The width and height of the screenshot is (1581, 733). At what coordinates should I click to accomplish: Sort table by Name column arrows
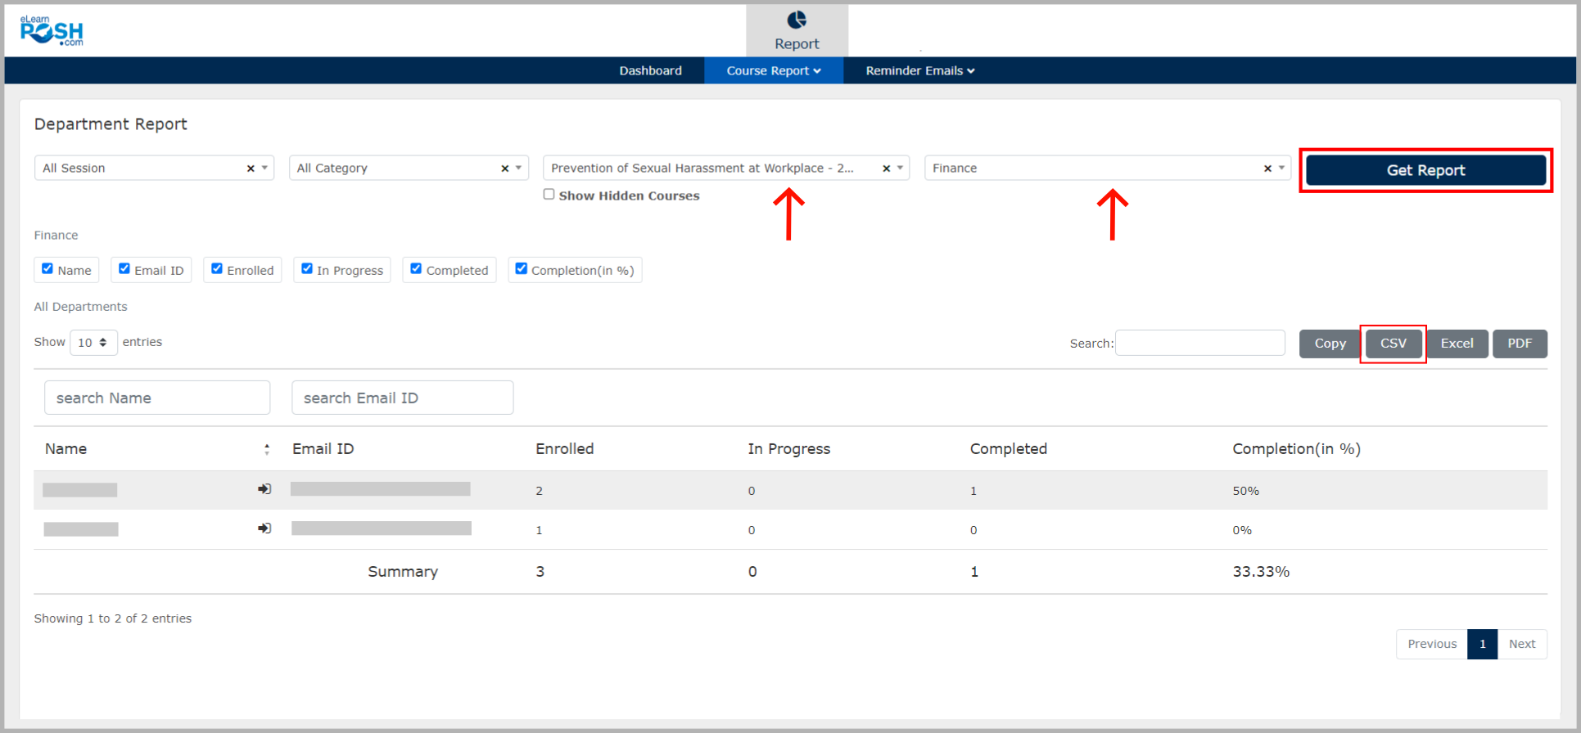267,449
